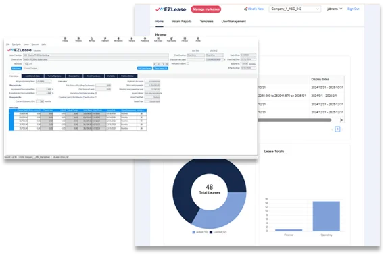Click the Clipboard toolbar icon
The image size is (386, 257).
(105, 38)
